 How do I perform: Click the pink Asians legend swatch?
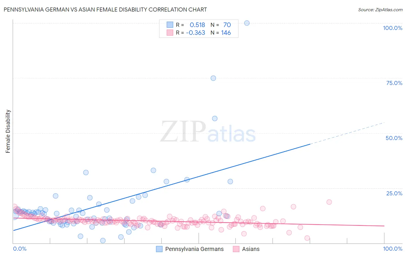click(236, 249)
